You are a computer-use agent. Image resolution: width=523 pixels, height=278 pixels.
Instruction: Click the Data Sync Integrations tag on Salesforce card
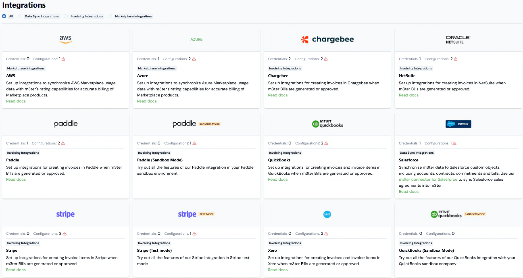pos(417,153)
